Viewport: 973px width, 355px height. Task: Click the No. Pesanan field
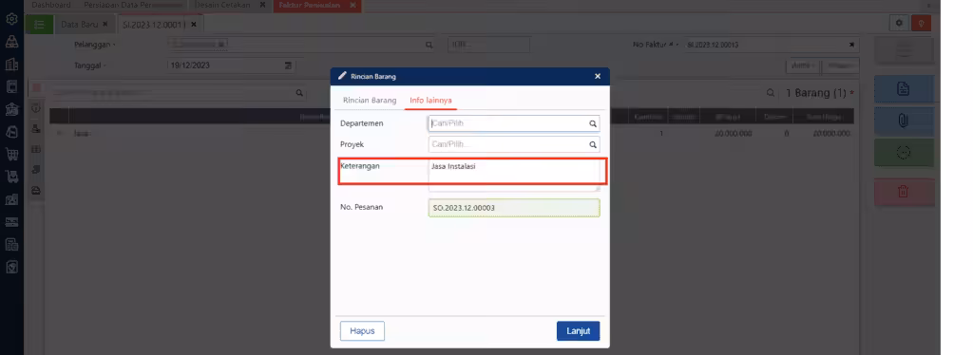tap(514, 208)
